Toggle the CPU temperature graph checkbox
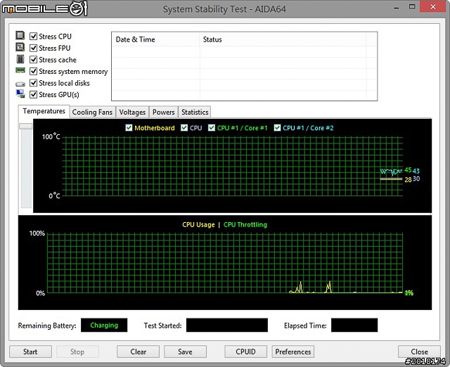The image size is (450, 367). click(x=184, y=128)
